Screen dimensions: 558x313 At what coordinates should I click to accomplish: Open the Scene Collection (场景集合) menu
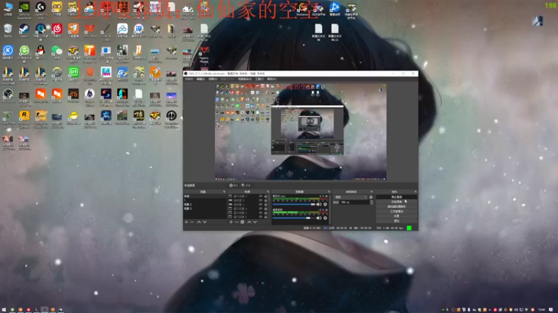click(245, 79)
